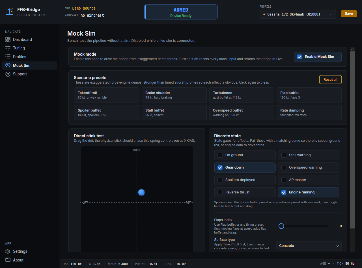The image size is (362, 268).
Task: Open the Support page
Action: click(x=30, y=74)
